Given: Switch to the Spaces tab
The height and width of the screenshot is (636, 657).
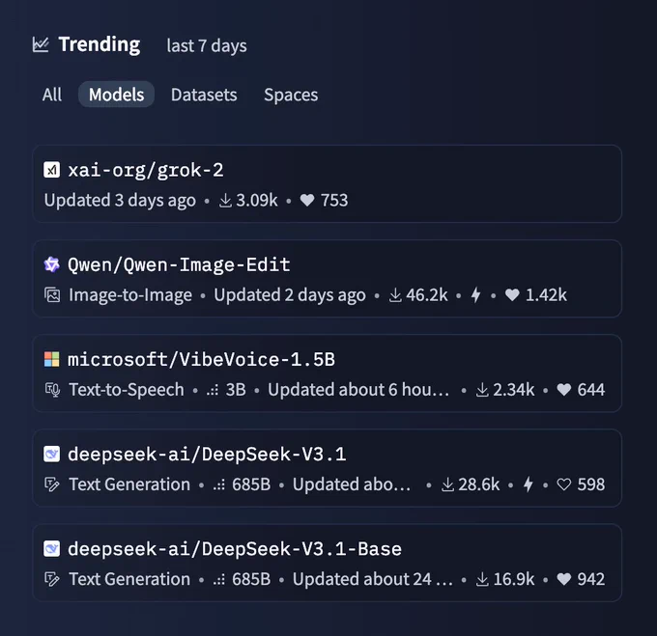Looking at the screenshot, I should [291, 95].
